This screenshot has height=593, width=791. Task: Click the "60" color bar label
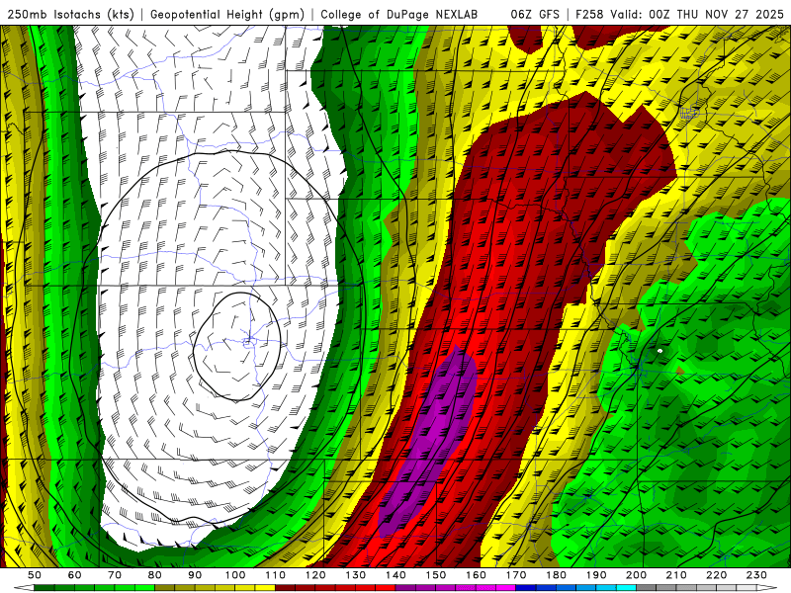click(x=75, y=575)
